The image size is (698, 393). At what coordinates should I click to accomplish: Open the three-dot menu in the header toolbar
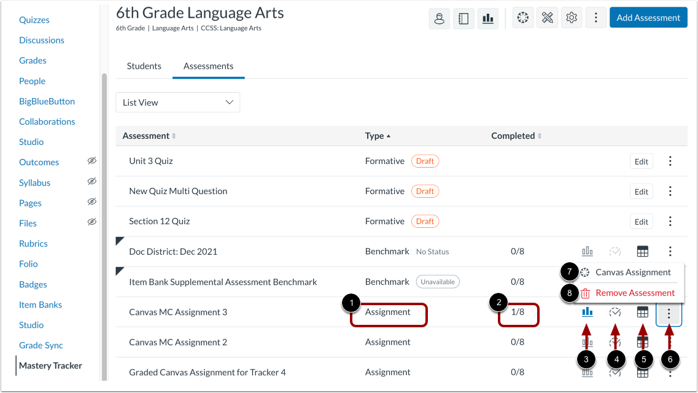[595, 18]
